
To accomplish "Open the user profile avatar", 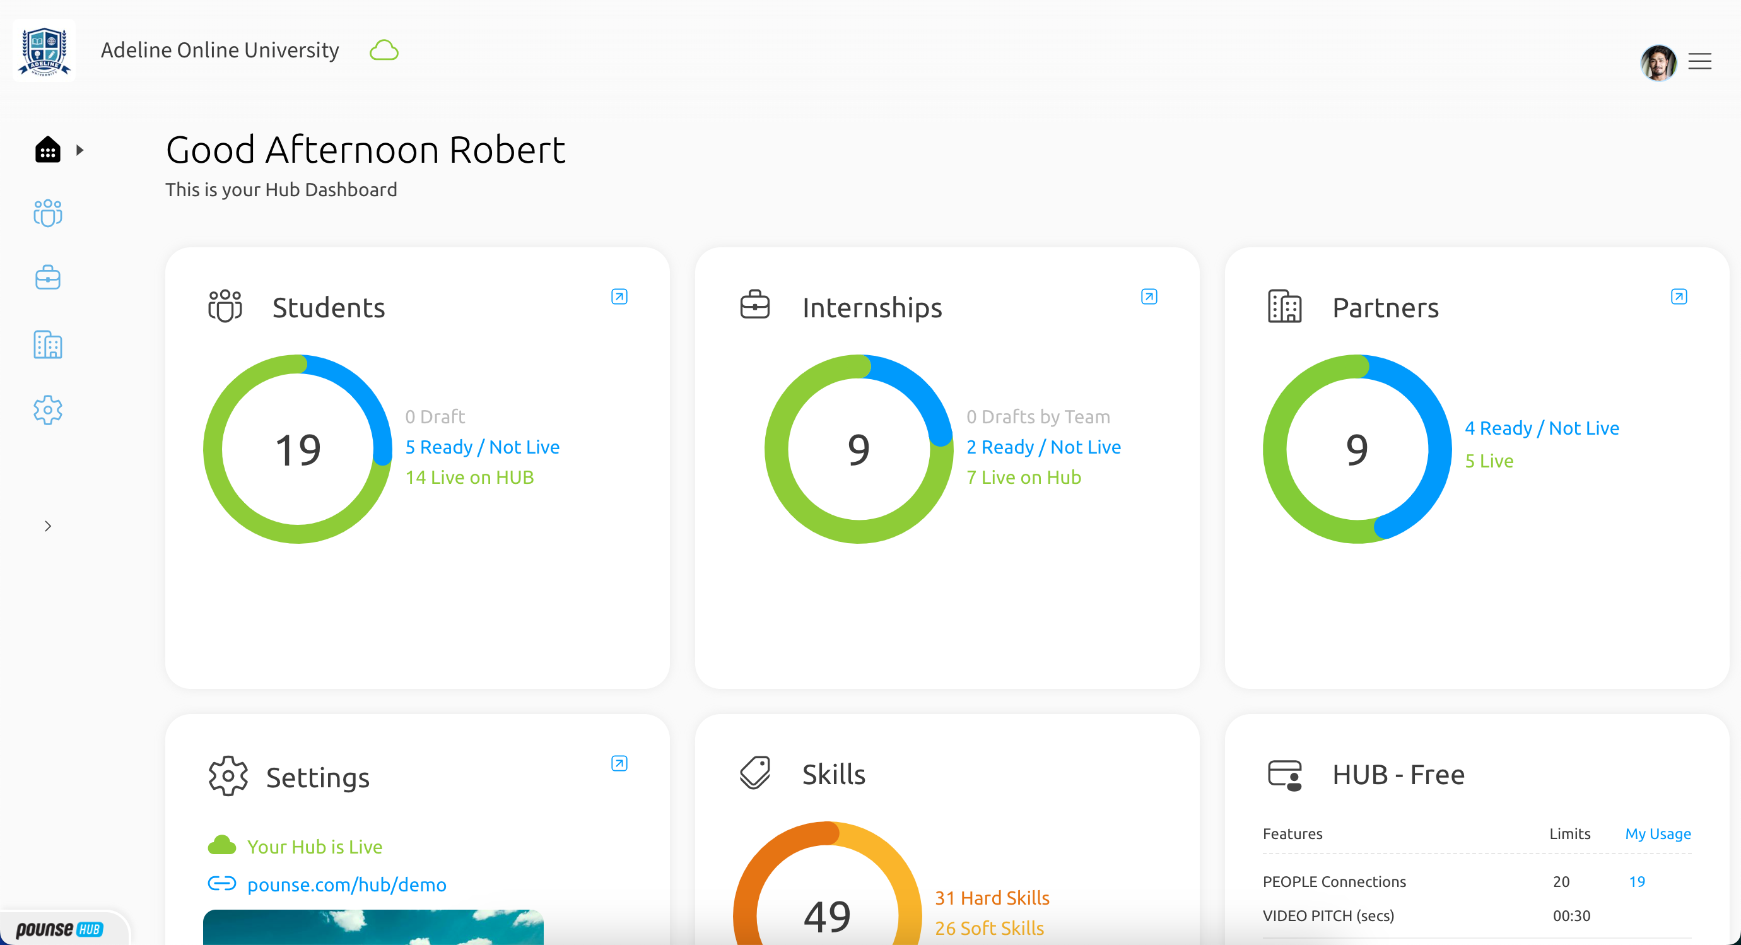I will click(x=1658, y=62).
